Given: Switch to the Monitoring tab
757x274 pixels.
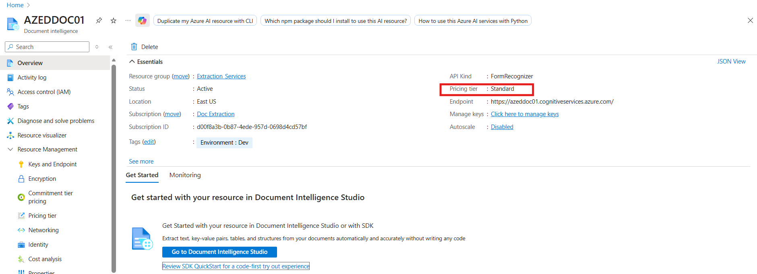Looking at the screenshot, I should (185, 175).
